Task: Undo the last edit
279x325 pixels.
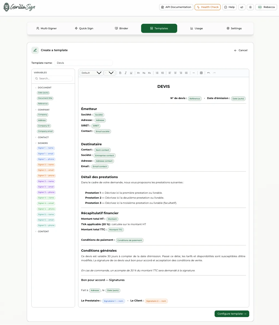Action: click(x=209, y=73)
